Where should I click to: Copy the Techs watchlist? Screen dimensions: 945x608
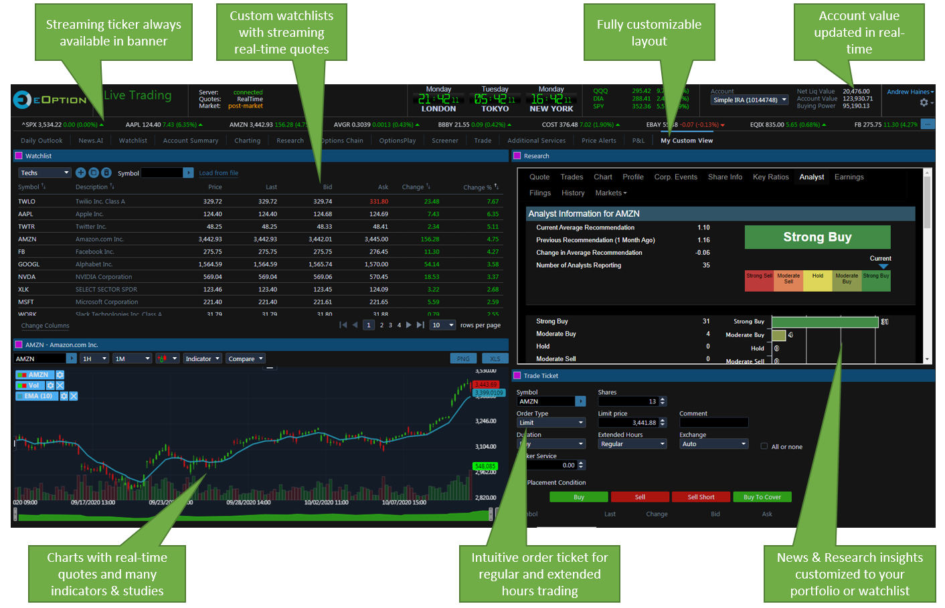tap(94, 173)
